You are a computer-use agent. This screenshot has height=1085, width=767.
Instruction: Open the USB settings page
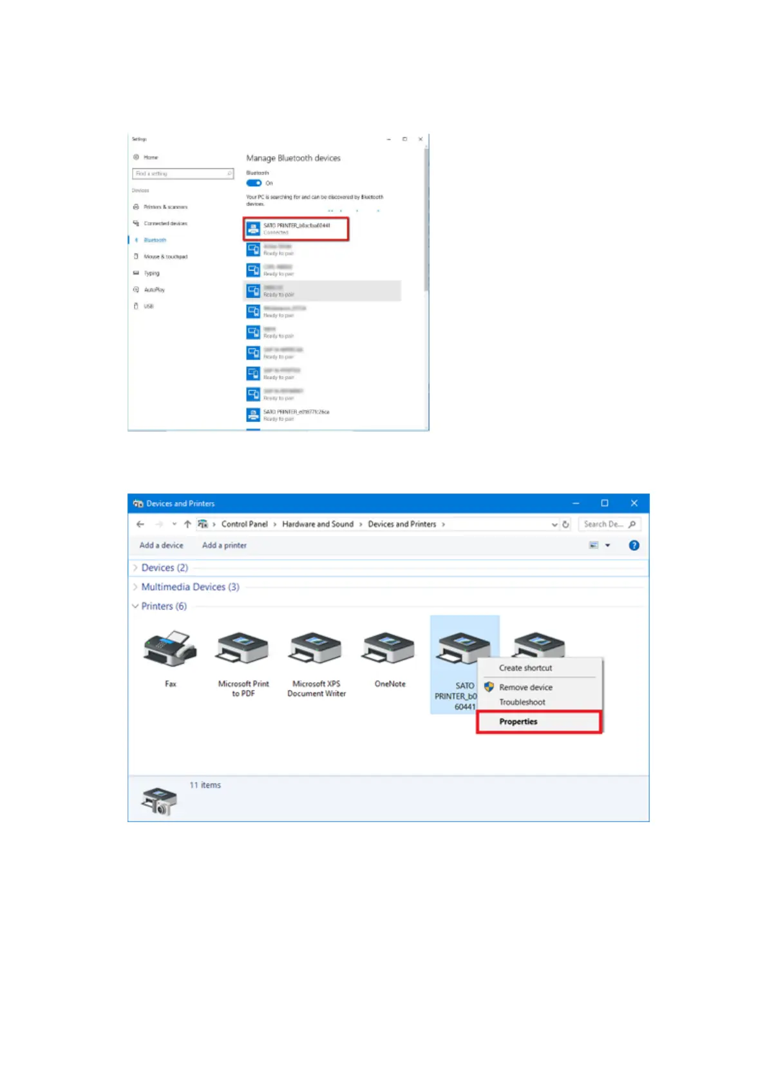click(x=144, y=306)
